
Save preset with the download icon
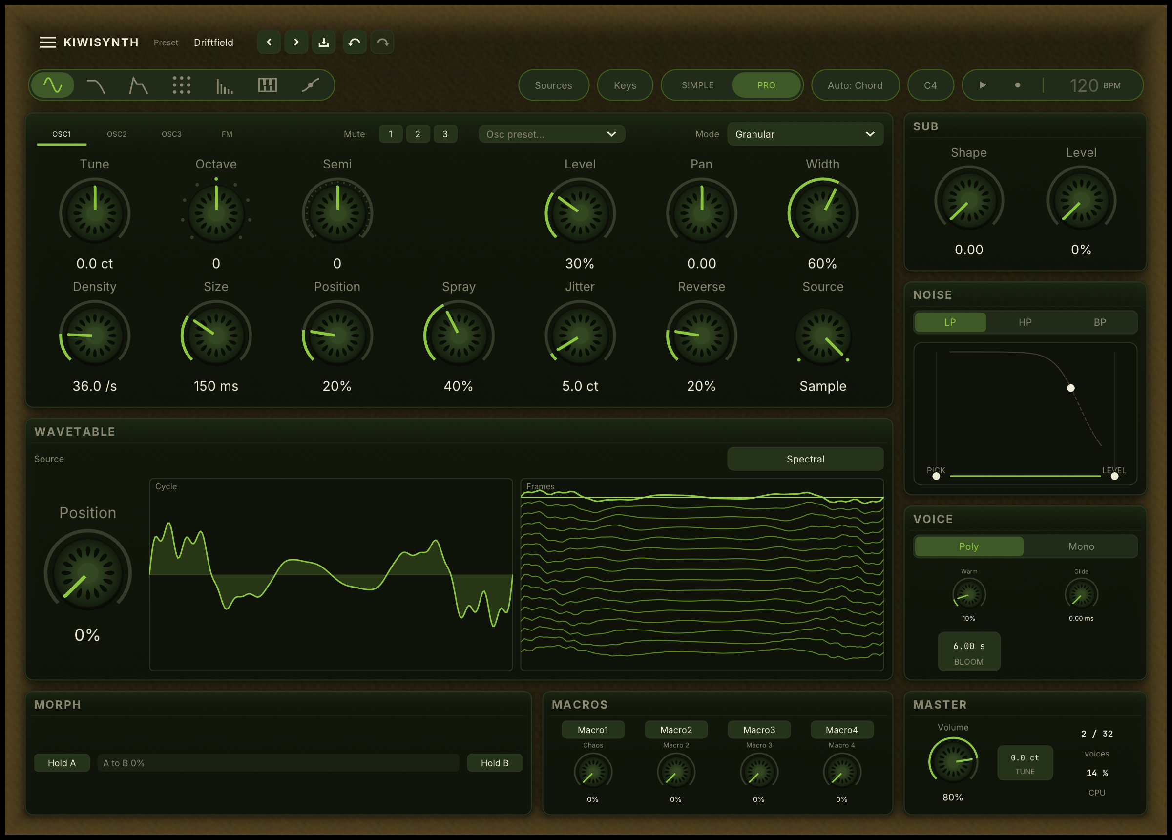(324, 42)
